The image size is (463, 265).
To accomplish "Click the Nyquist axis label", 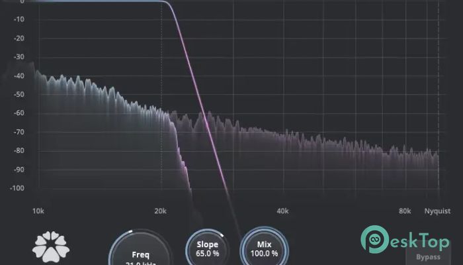I will point(437,211).
